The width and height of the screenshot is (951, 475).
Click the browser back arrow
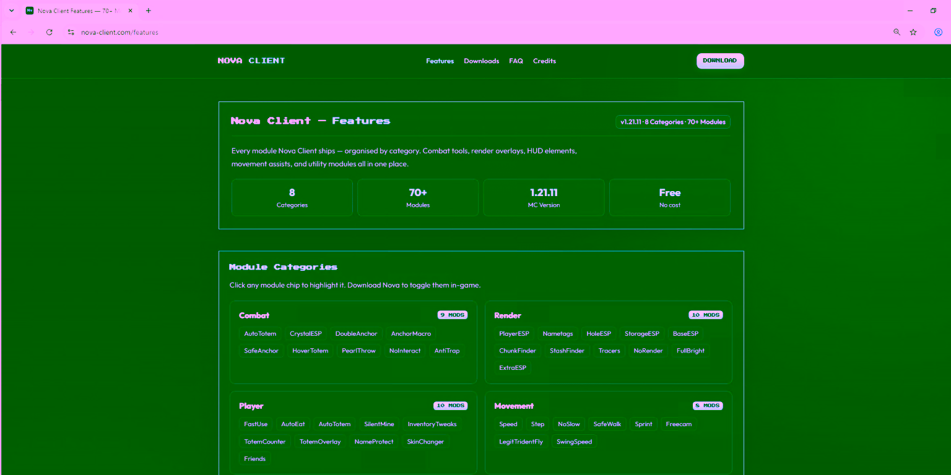[13, 32]
